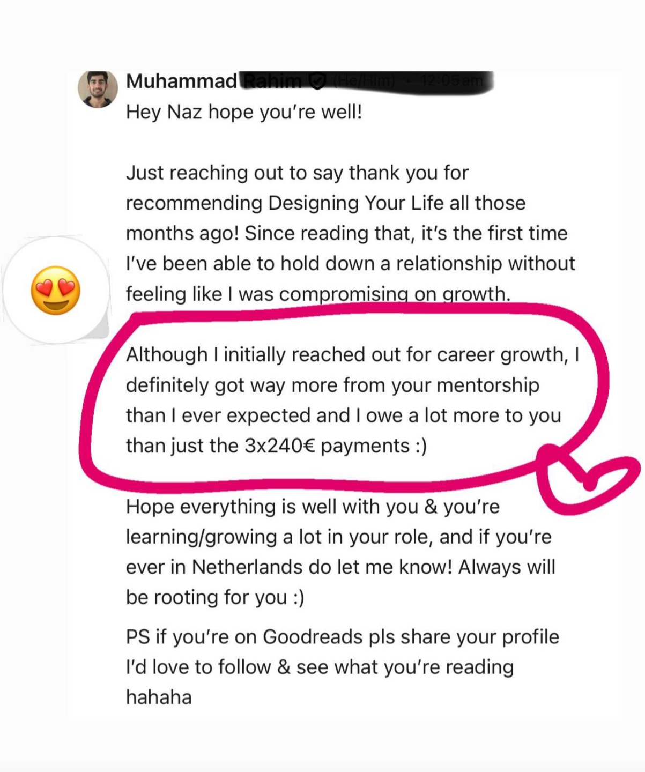Click the smiley after '3x240€ payments'
645x772 pixels.
(x=421, y=447)
